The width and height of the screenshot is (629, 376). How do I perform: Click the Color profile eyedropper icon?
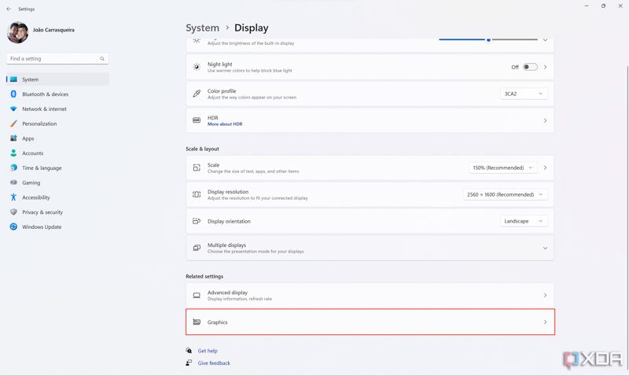(x=197, y=94)
